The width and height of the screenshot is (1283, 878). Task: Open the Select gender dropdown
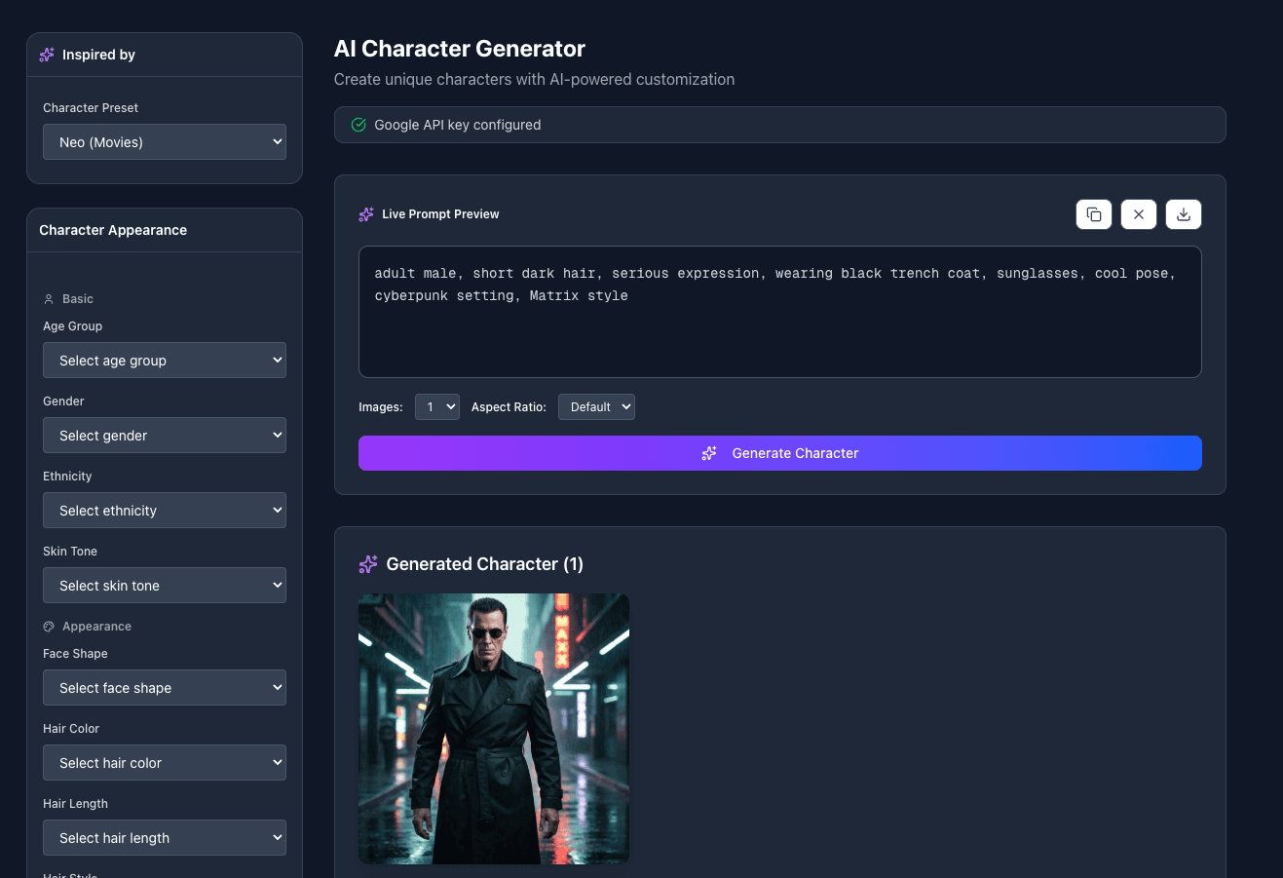click(x=165, y=436)
